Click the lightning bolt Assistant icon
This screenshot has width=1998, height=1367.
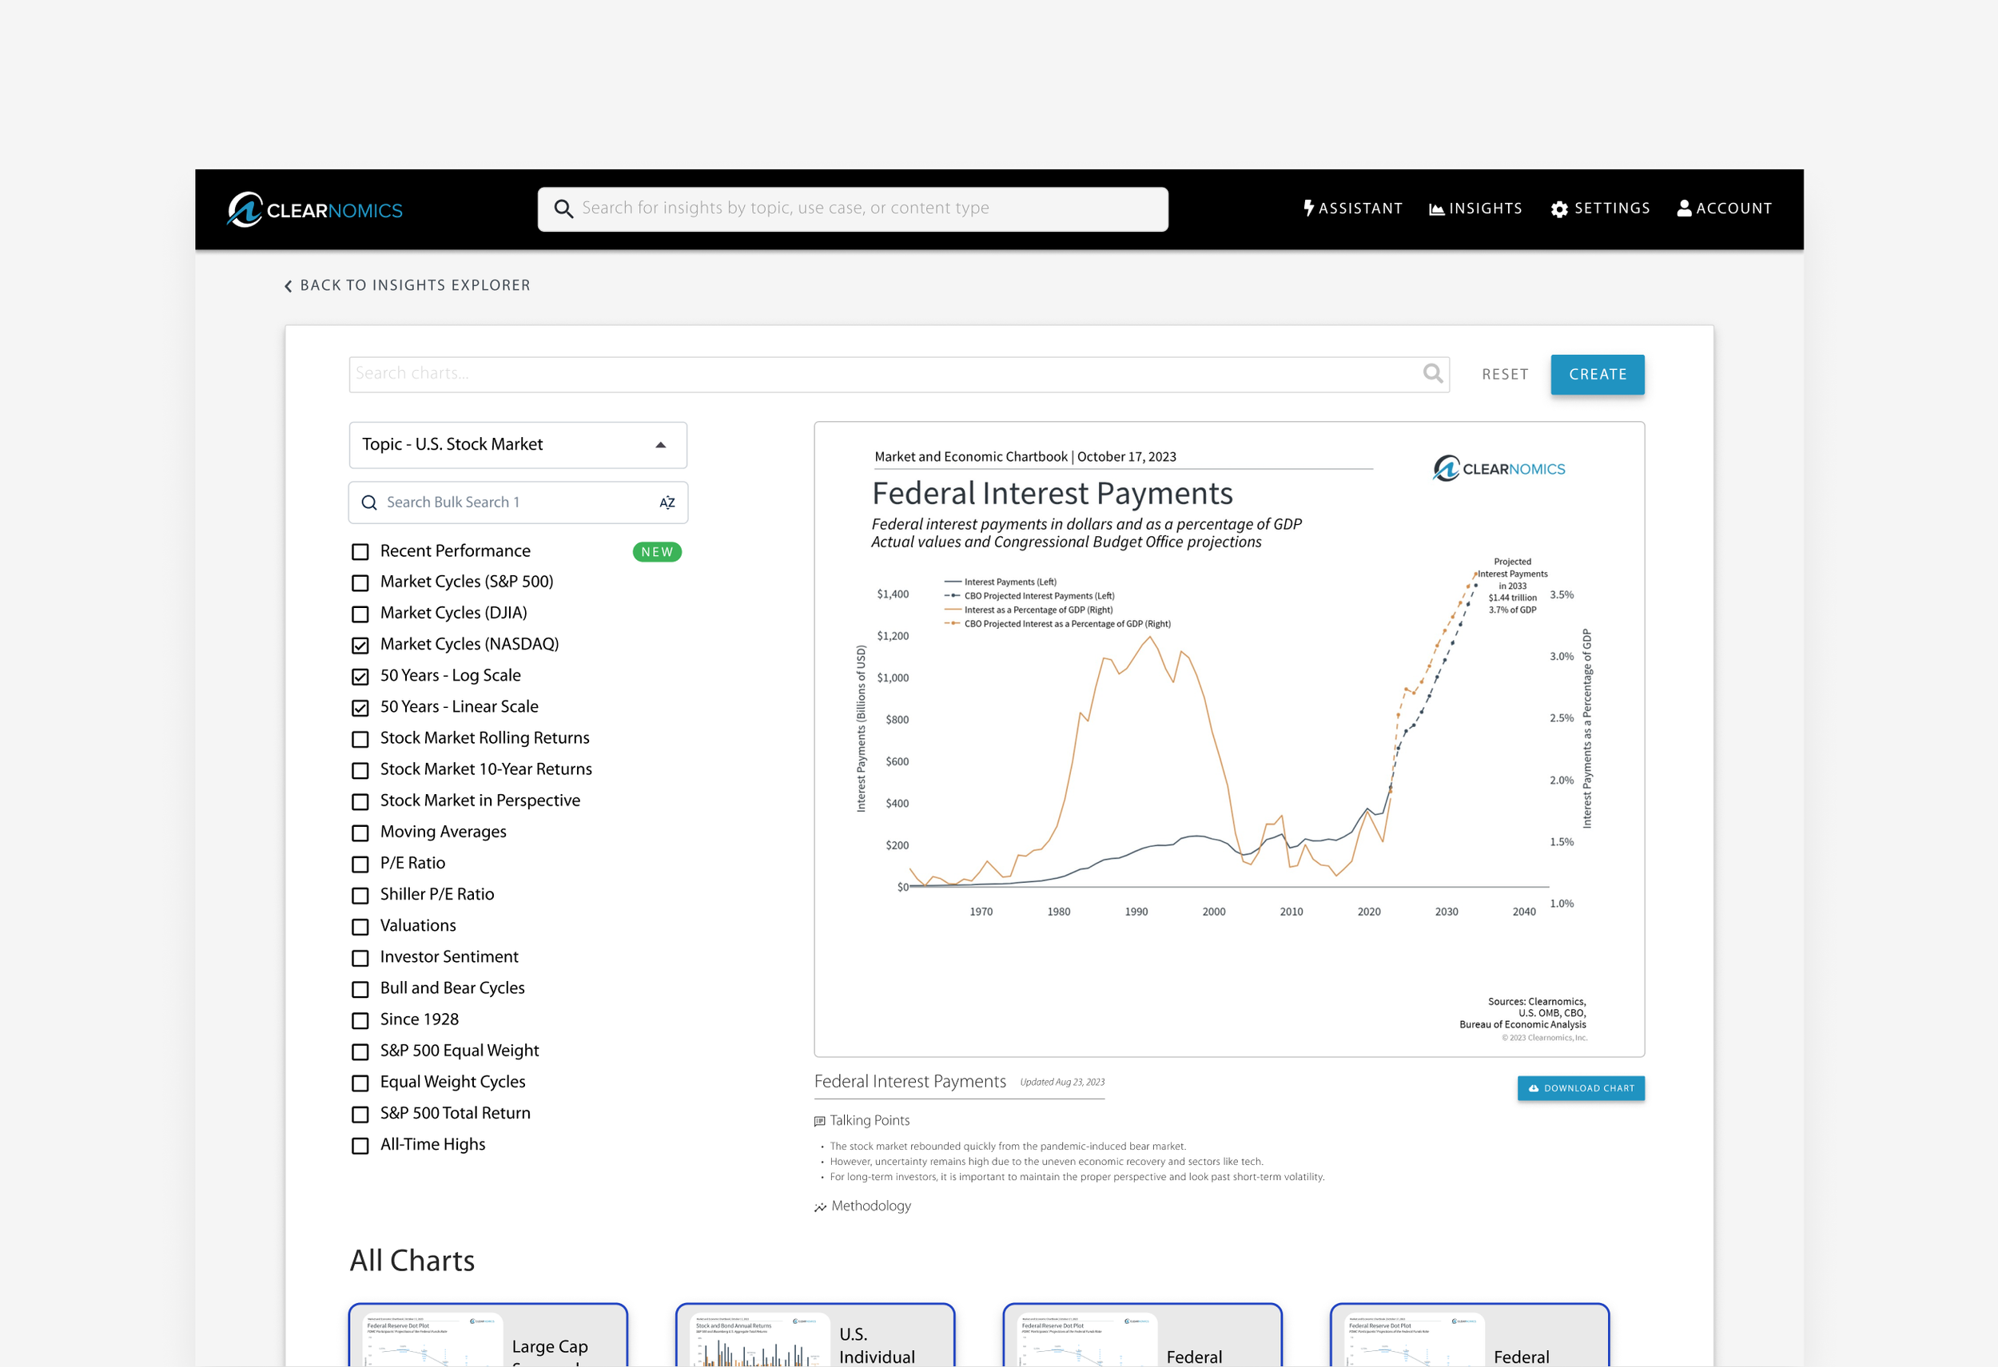click(1307, 208)
